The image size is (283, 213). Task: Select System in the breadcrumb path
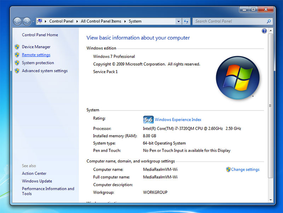135,21
